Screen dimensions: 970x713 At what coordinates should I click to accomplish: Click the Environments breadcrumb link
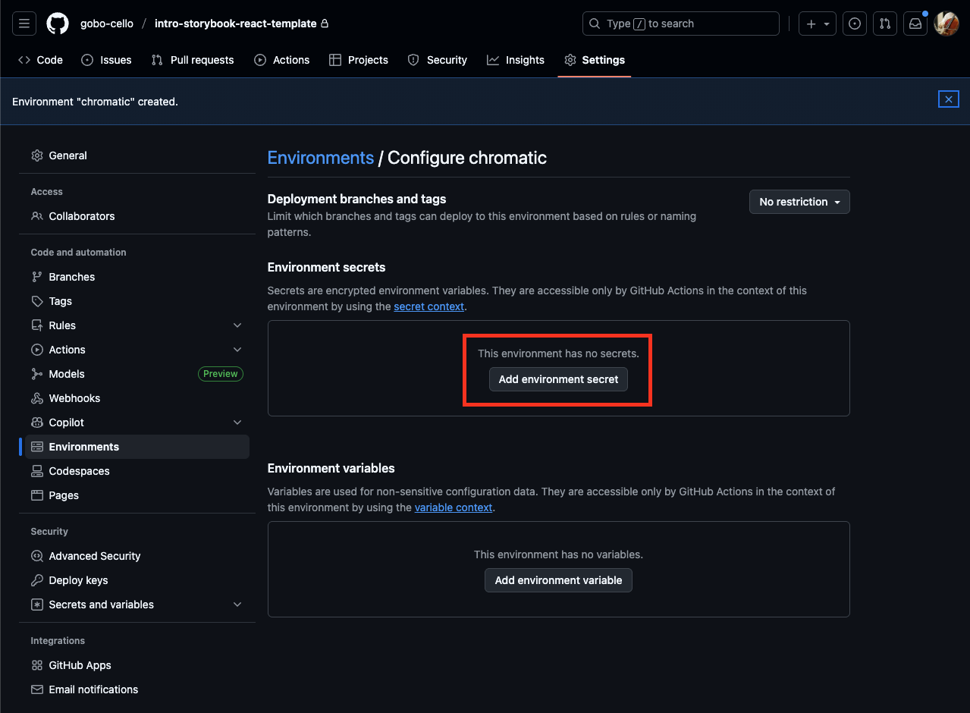321,158
